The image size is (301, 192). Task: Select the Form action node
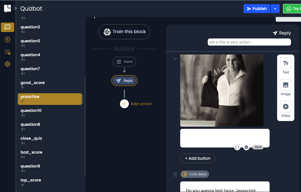pos(124,62)
